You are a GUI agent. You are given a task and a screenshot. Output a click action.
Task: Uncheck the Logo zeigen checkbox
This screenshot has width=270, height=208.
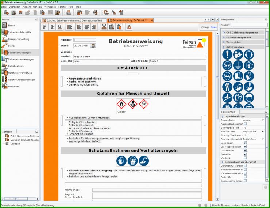(245, 143)
